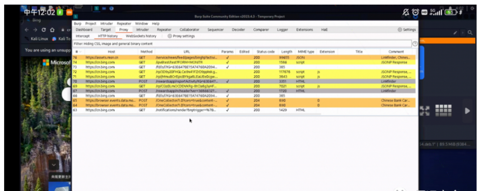The image size is (477, 191).
Task: Select request row 71 with length 3843
Action: [244, 77]
